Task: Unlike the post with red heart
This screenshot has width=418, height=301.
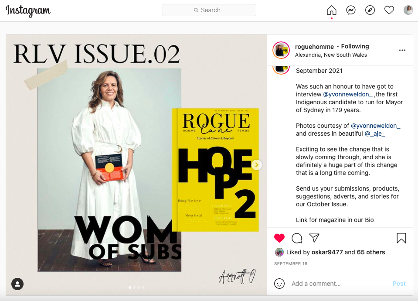Action: pyautogui.click(x=279, y=238)
